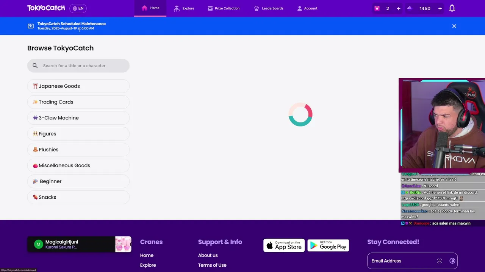The height and width of the screenshot is (272, 485).
Task: Focus the Email Address field
Action: point(412,261)
